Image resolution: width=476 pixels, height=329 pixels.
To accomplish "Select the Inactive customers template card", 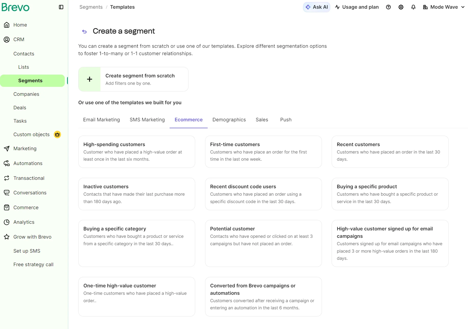I will (x=137, y=194).
